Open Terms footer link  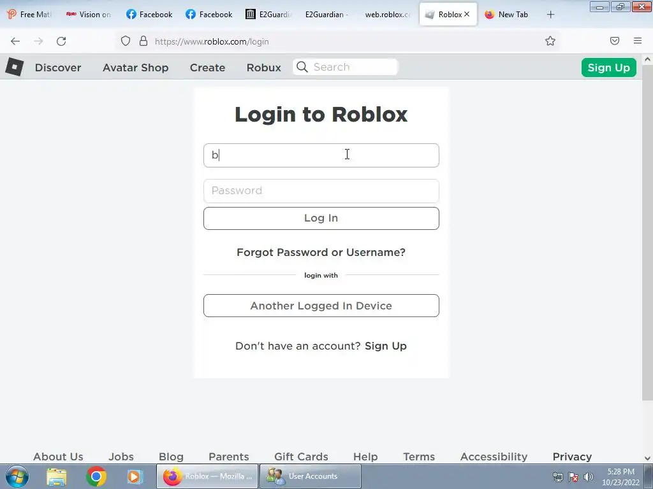click(x=419, y=457)
